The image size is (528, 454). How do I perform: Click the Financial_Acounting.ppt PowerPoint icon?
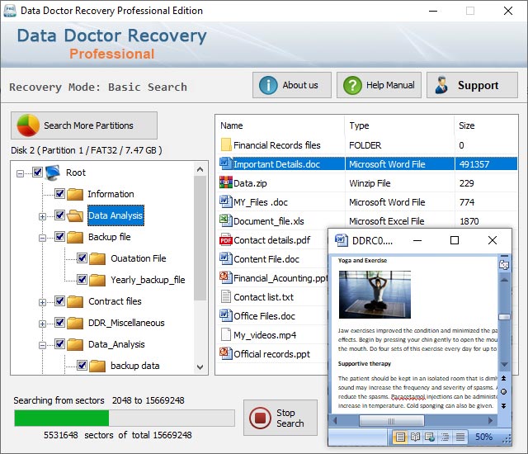tap(225, 277)
